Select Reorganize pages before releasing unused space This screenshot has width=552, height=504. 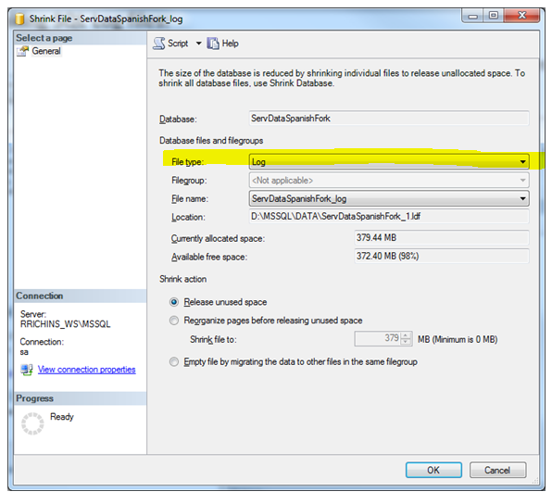coord(174,321)
